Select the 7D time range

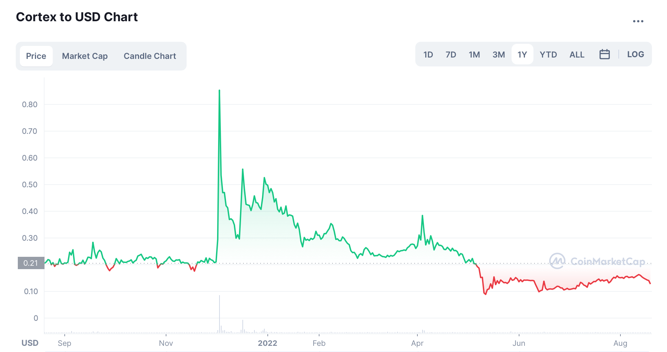(451, 55)
